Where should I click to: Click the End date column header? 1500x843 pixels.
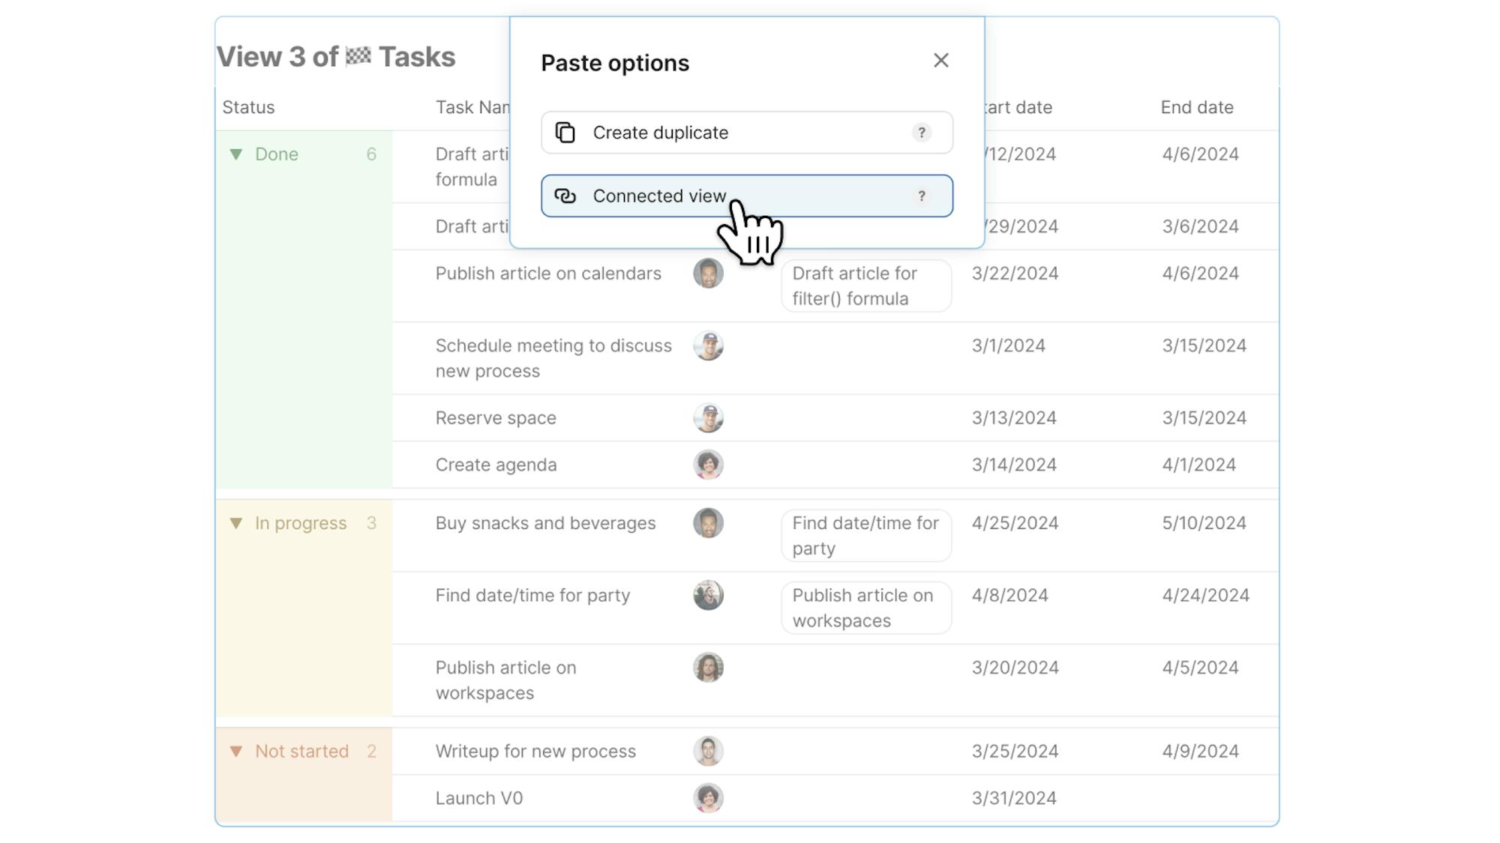click(1196, 107)
